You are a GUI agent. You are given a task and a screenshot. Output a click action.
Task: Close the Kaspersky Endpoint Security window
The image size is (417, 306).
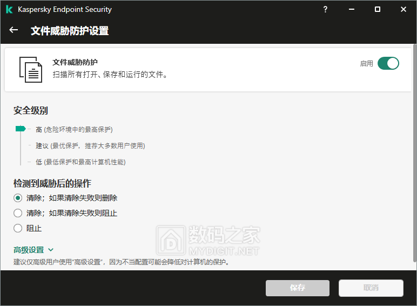pos(403,9)
